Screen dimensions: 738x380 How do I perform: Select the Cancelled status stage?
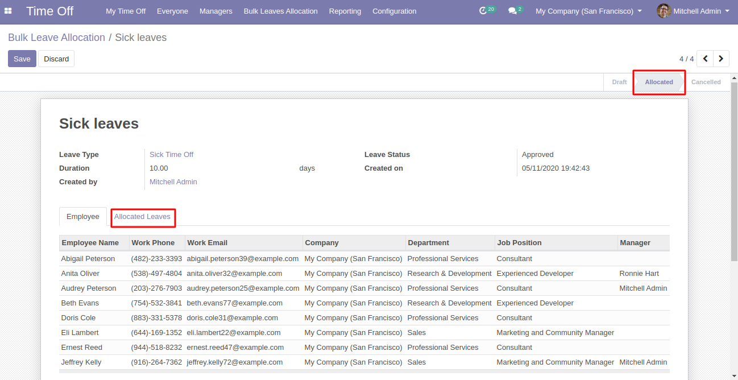(x=706, y=82)
